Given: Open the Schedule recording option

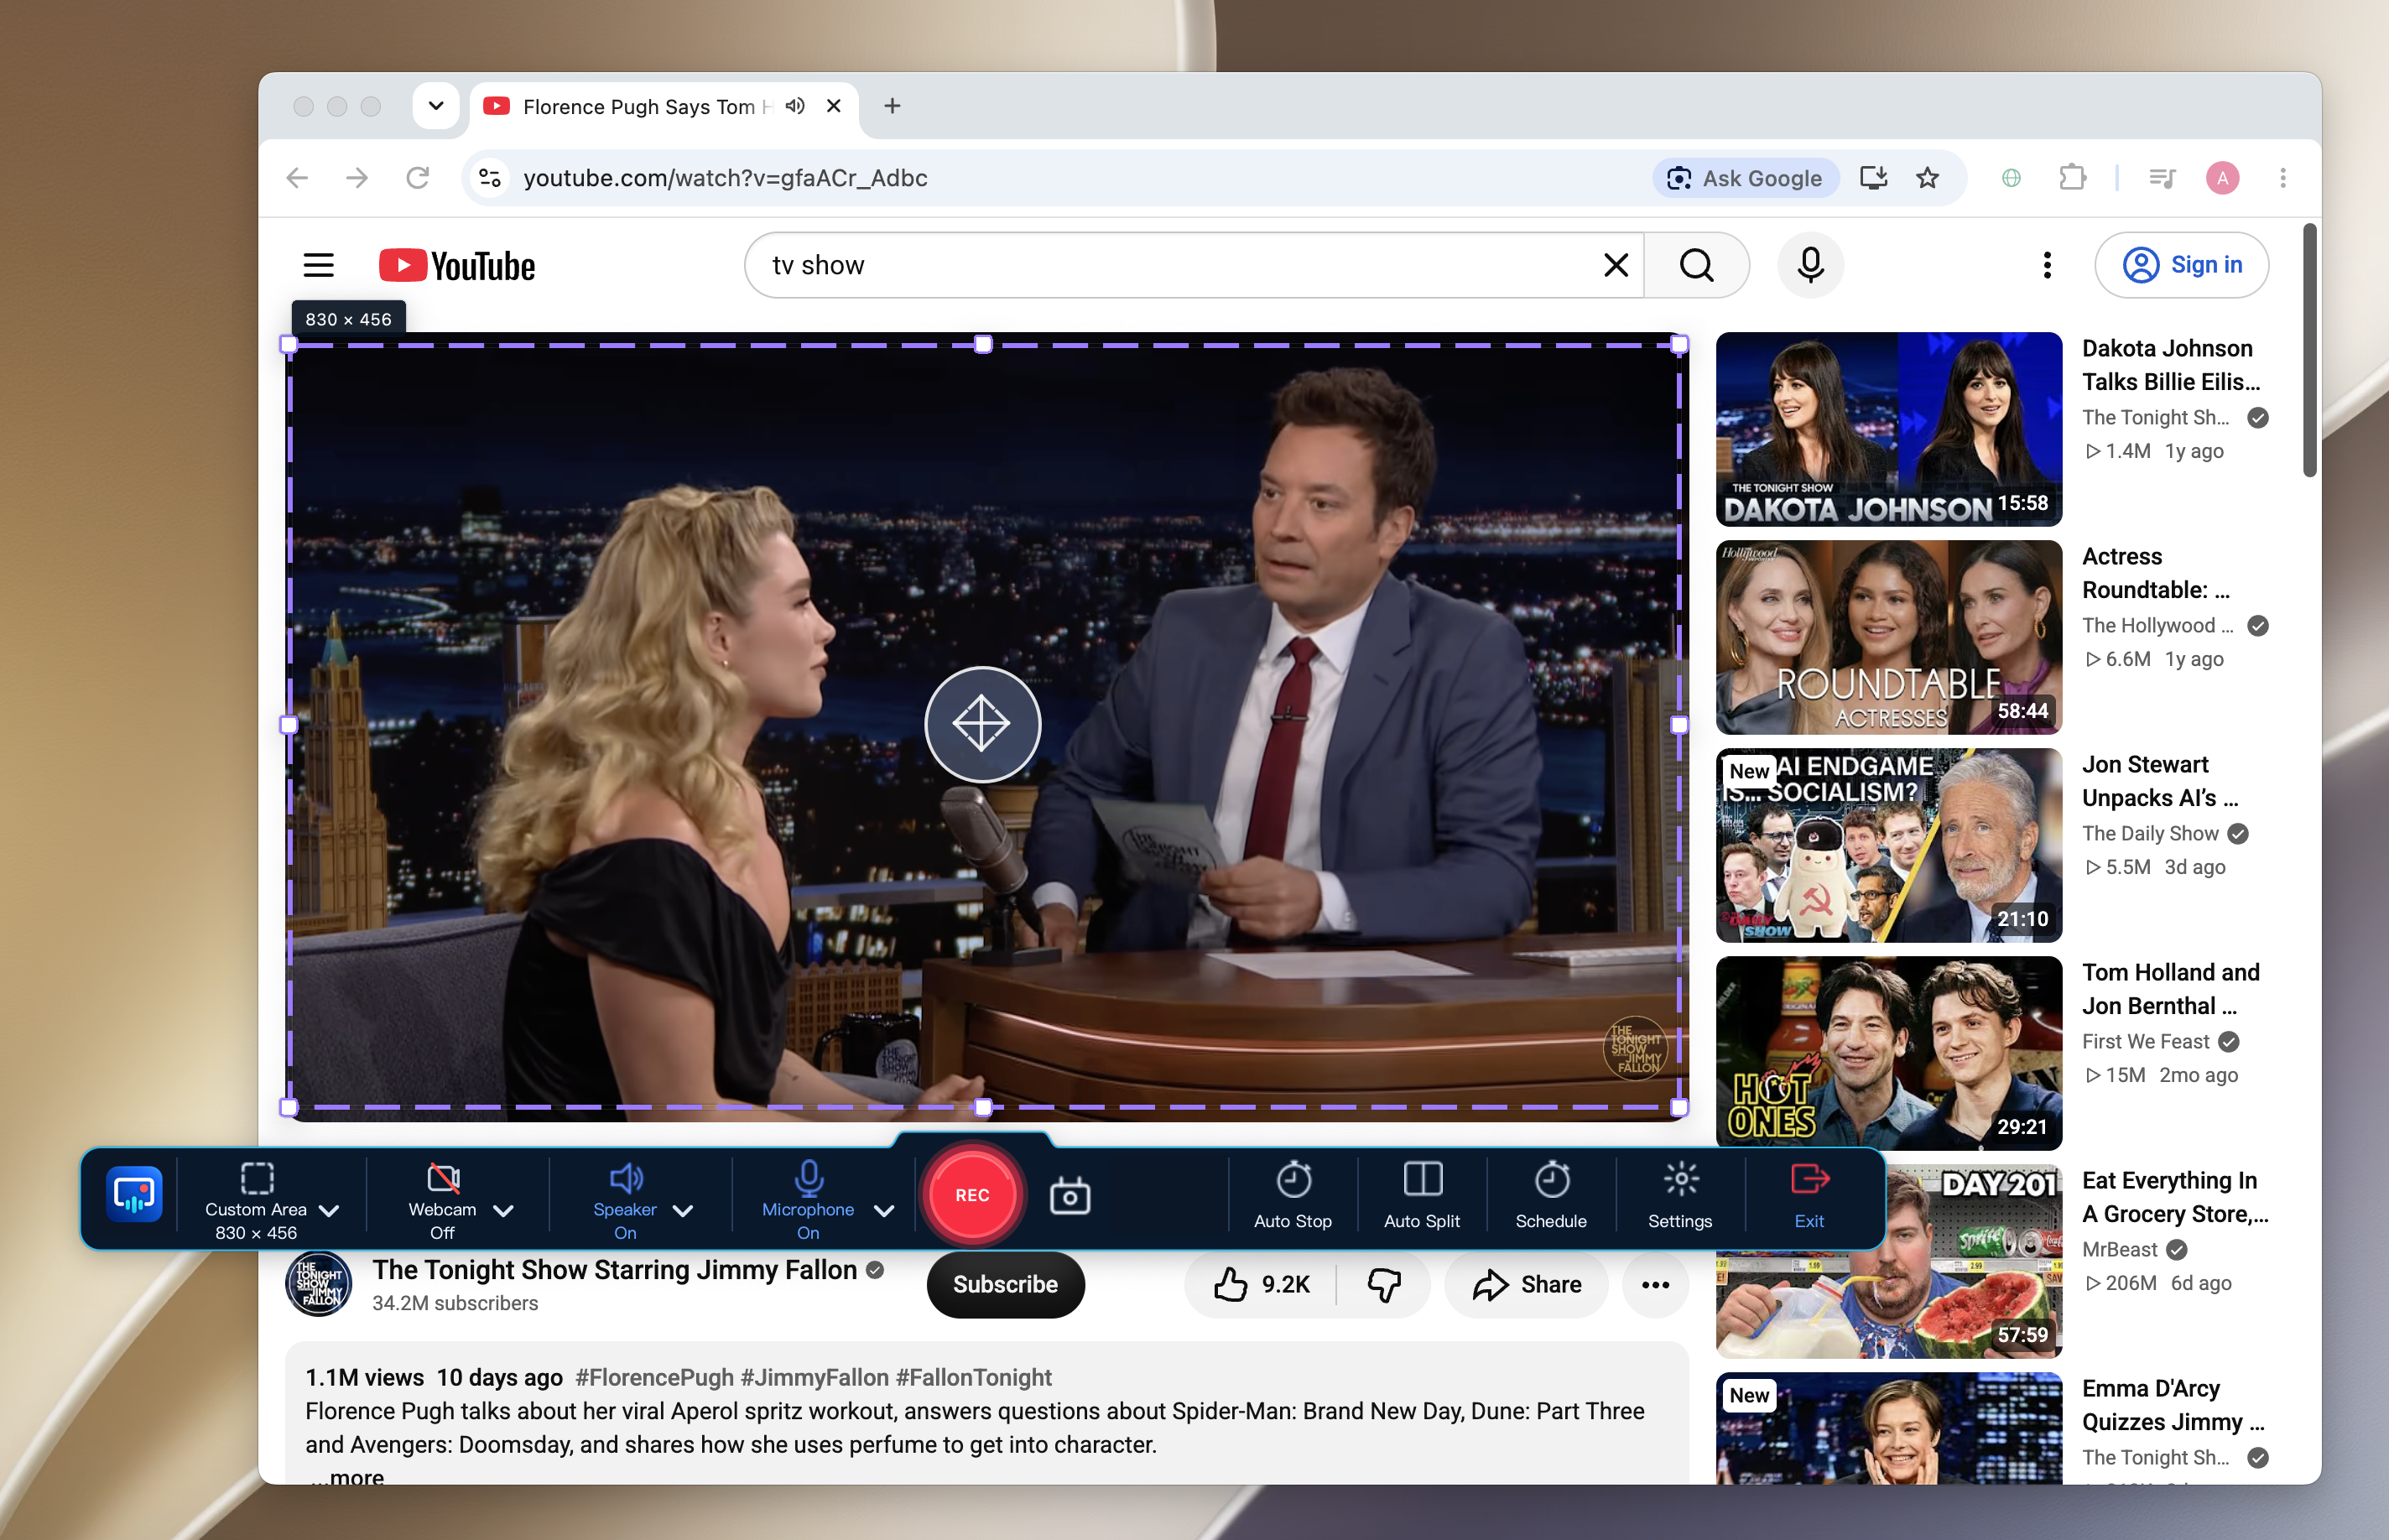Looking at the screenshot, I should pos(1551,1196).
